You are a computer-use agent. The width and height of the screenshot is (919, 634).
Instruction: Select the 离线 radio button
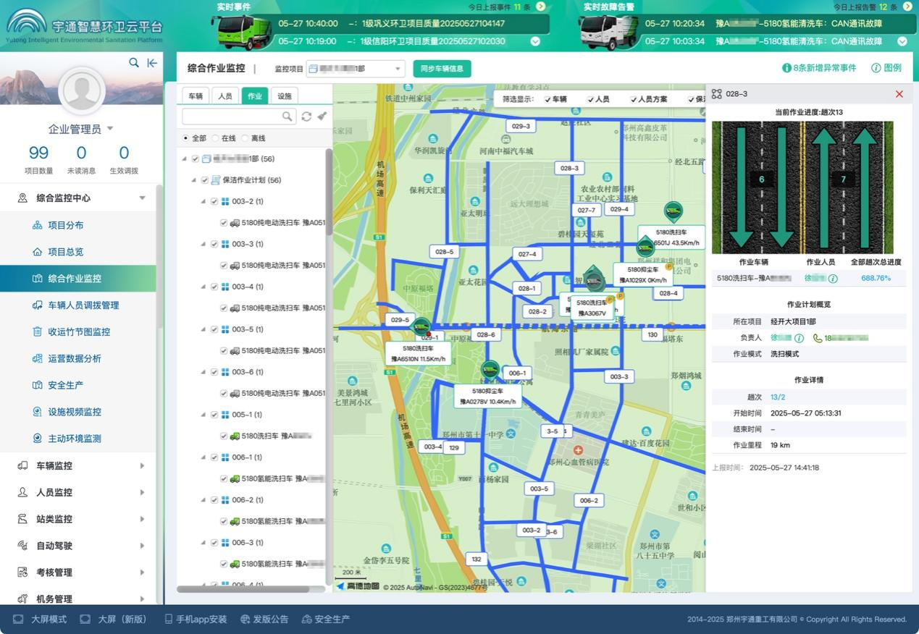pyautogui.click(x=245, y=138)
